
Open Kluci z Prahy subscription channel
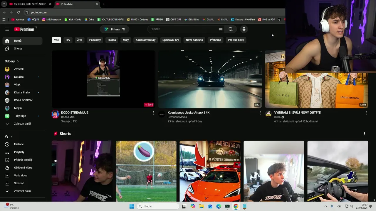pyautogui.click(x=23, y=92)
